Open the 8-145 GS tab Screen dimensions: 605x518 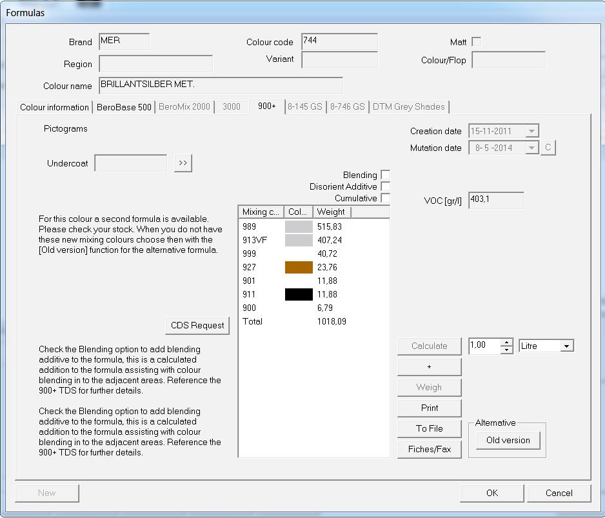(305, 107)
